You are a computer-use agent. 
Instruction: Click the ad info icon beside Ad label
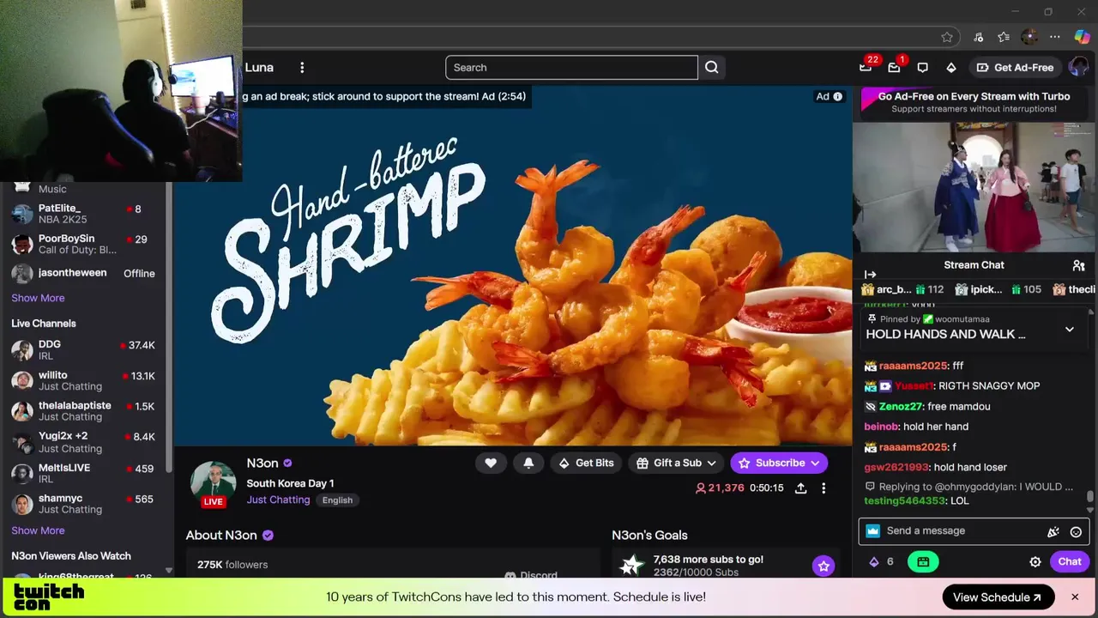(838, 96)
